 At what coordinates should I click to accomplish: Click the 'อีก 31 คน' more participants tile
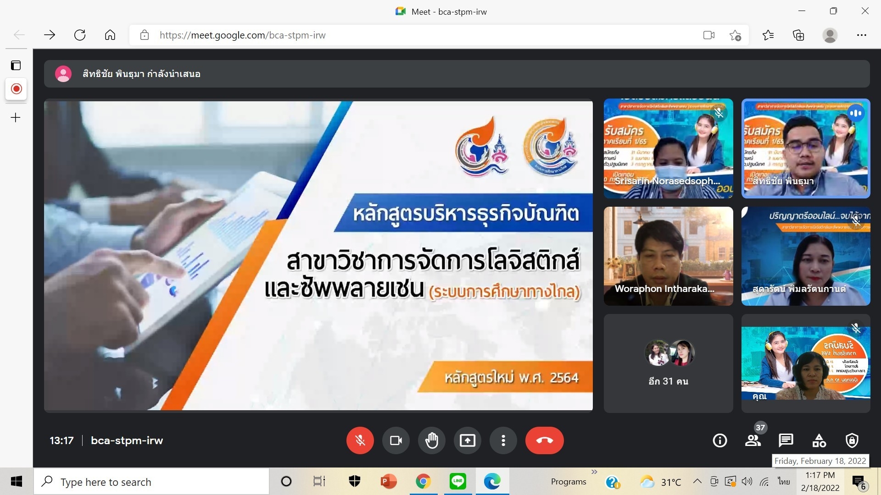(668, 363)
